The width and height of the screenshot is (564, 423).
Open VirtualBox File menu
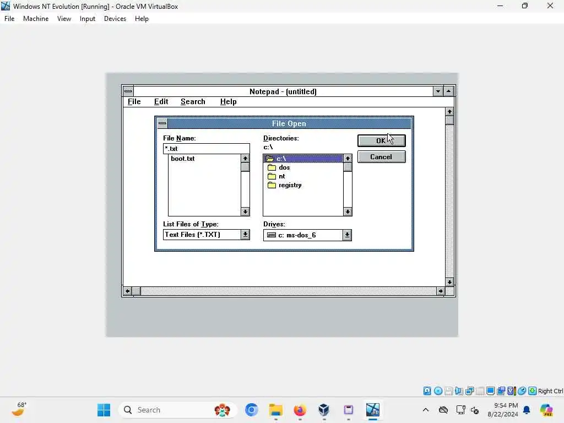coord(9,19)
